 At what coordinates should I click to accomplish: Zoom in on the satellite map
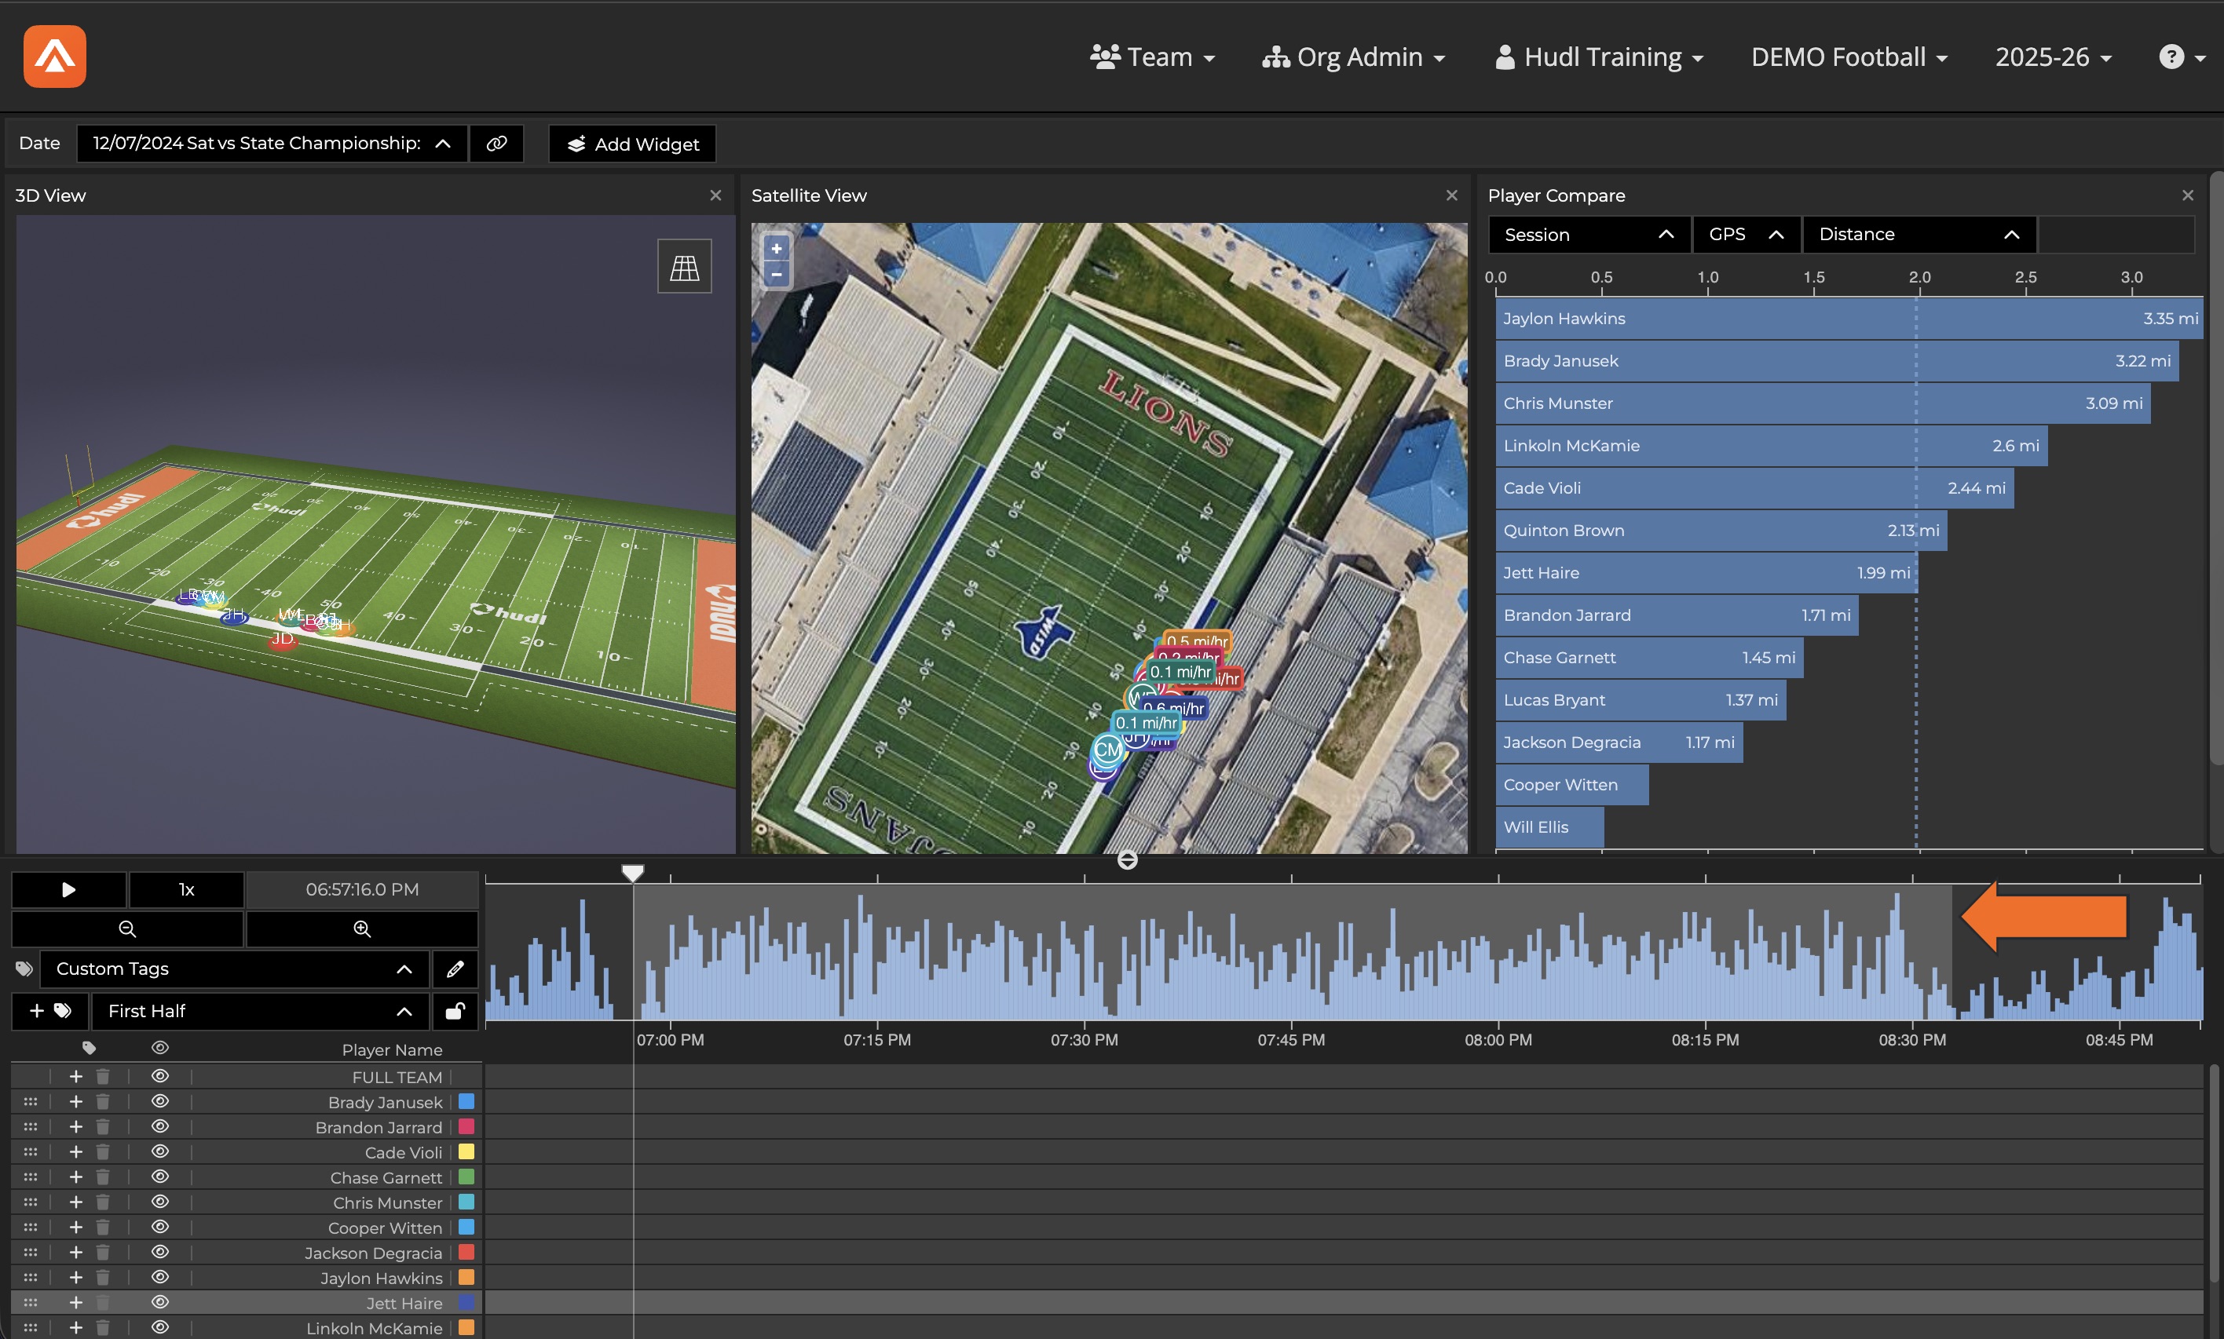coord(776,249)
